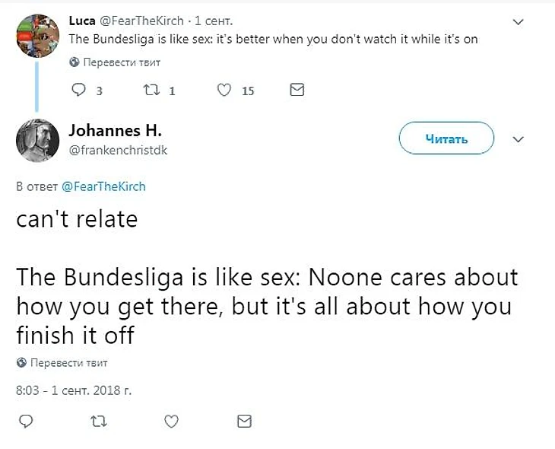Retweet Luca's tweet
The width and height of the screenshot is (555, 449).
pos(149,91)
